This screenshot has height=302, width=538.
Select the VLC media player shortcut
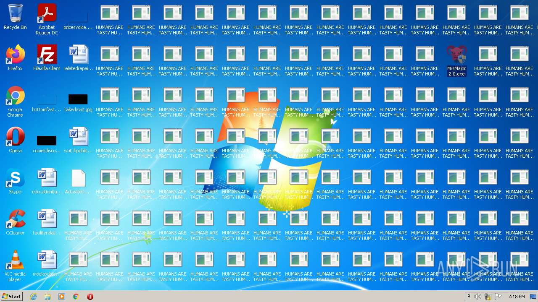15,266
